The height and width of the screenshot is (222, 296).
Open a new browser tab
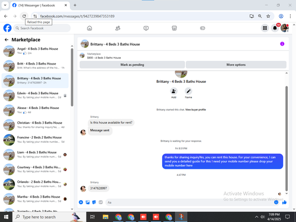tap(75, 5)
